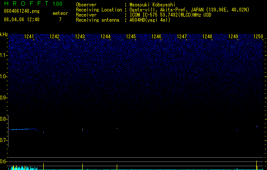The image size is (267, 170).
Task: Click the 1243 time marker
Action: point(80,37)
